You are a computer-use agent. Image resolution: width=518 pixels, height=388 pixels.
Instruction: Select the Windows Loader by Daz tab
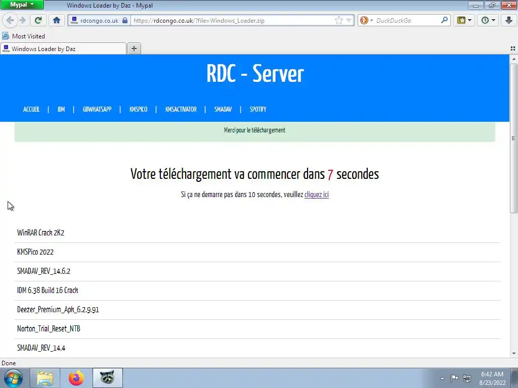(63, 49)
